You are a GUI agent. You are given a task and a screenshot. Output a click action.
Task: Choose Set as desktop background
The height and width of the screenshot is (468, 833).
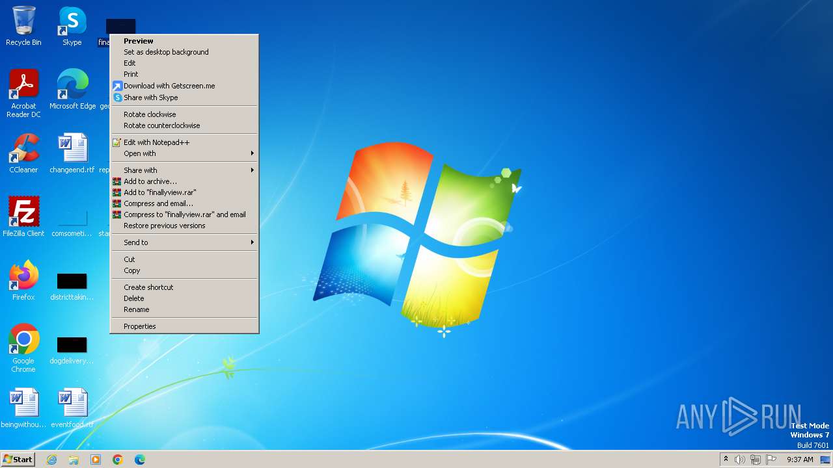click(184, 52)
